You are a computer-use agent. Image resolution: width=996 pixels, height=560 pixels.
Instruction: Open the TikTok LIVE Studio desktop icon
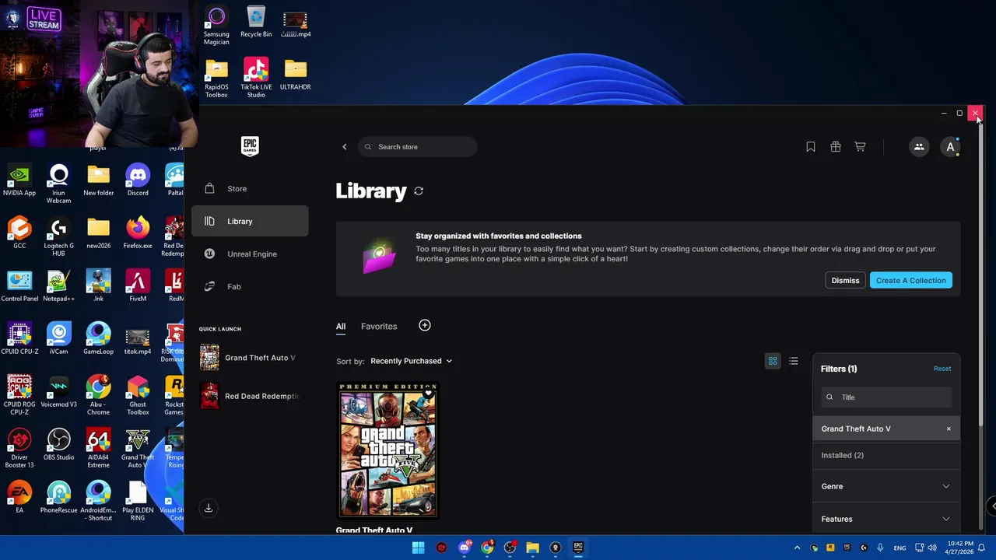coord(256,78)
